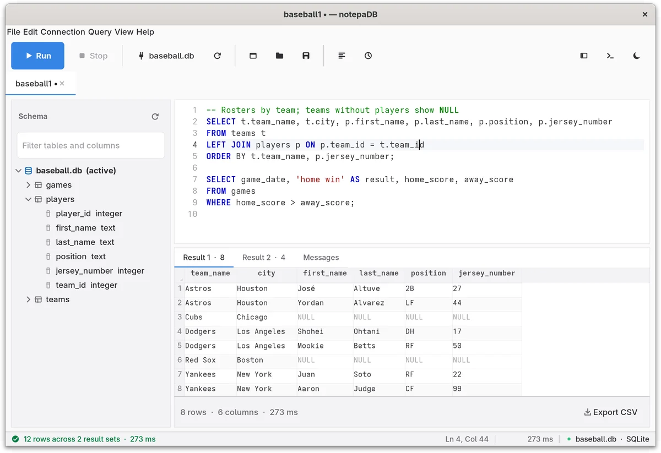Click the jersey_number column header in results
Screen dimensions: 661x453
[487, 273]
